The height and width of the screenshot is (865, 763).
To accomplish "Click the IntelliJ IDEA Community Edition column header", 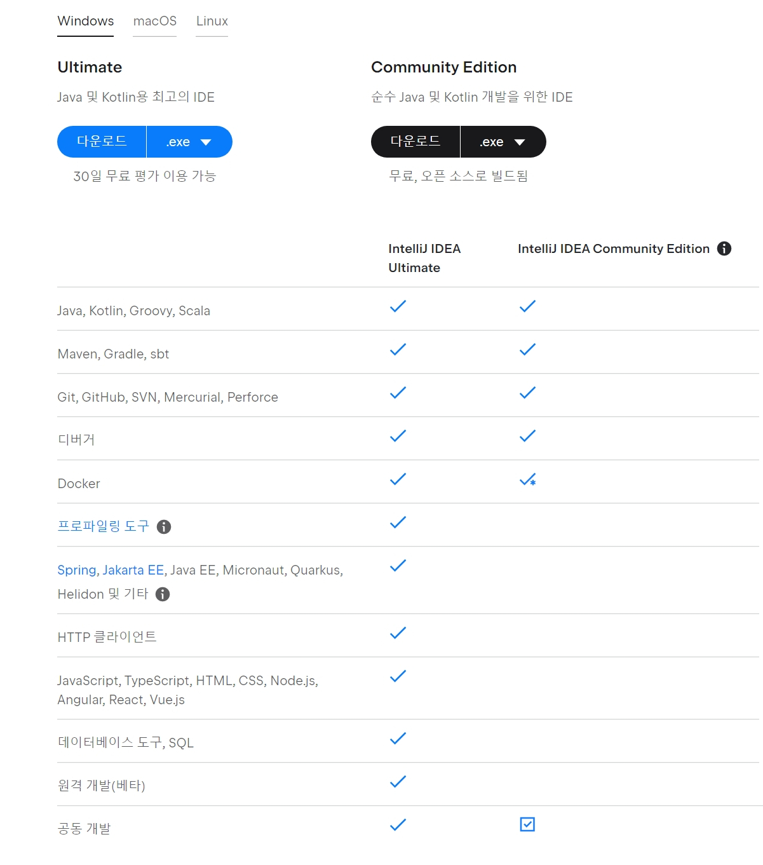I will click(614, 249).
